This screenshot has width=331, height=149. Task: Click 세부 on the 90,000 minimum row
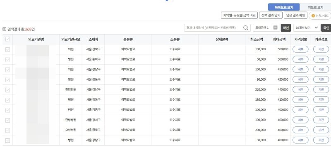[x=300, y=79]
